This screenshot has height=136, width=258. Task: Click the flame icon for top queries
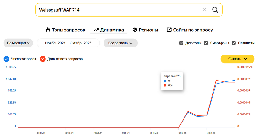point(48,30)
